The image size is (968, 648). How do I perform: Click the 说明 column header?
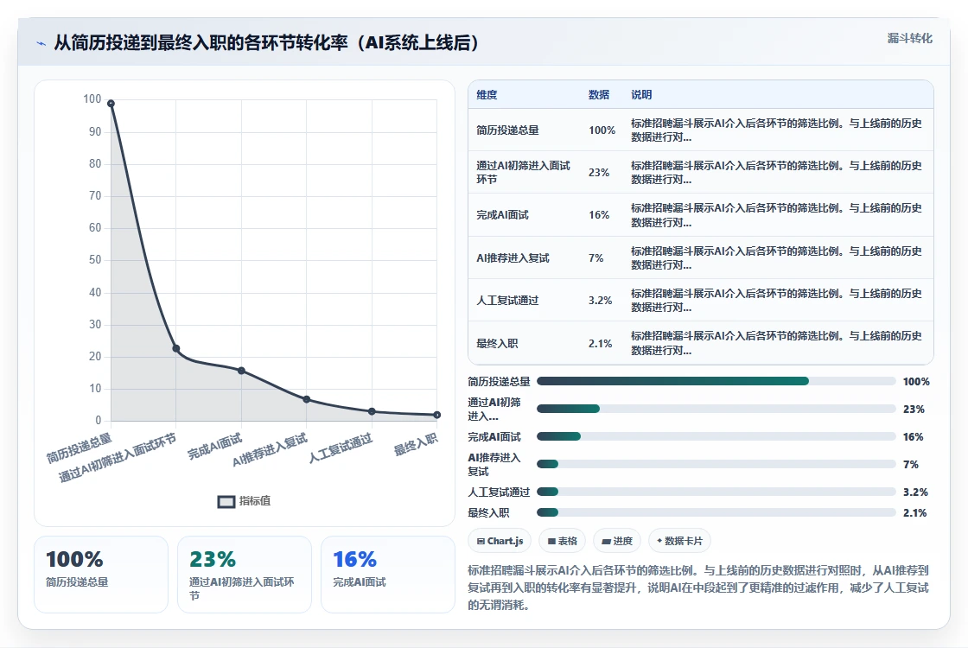pos(641,95)
